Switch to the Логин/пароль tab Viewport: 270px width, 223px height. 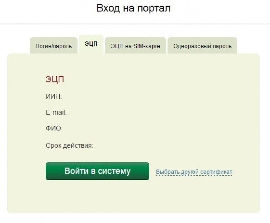click(x=54, y=45)
